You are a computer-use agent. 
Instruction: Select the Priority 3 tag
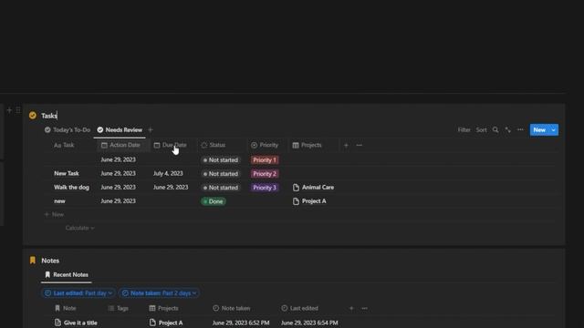(x=265, y=188)
